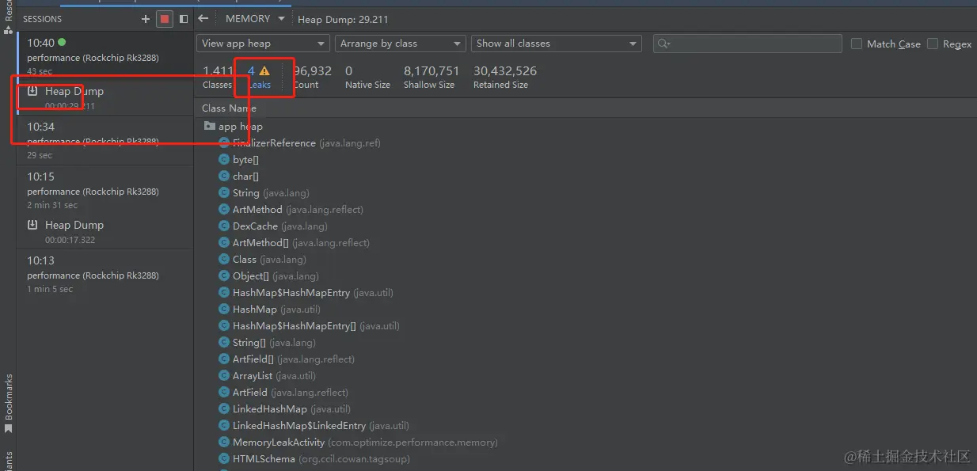Viewport: 977px width, 471px height.
Task: Click the class icon beside FinalizerReference
Action: pos(225,142)
